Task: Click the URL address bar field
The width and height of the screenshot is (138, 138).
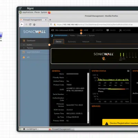Action: [94, 24]
